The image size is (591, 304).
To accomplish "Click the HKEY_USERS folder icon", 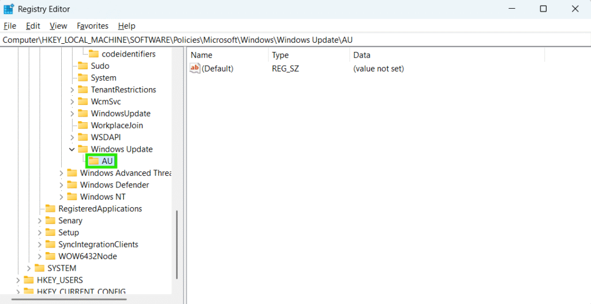I will [29, 280].
